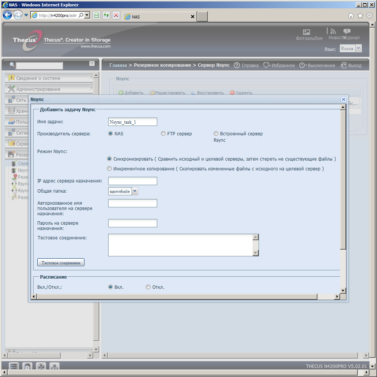The height and width of the screenshot is (377, 377).
Task: Select FTP сервер radio option
Action: [163, 134]
